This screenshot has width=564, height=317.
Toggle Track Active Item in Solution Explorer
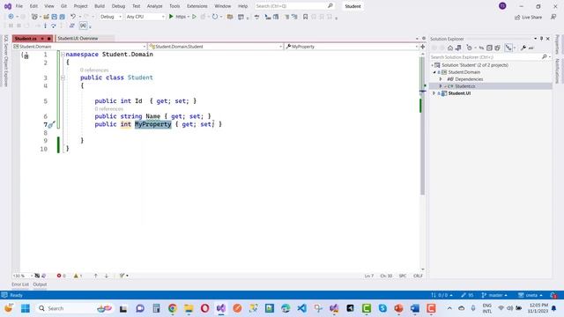[x=508, y=48]
